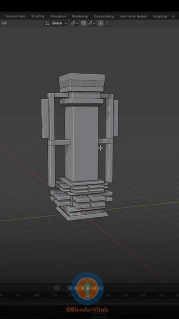Viewport: 179px width, 319px height.
Task: Click the @BlenderVitals handle text
Action: tap(88, 310)
